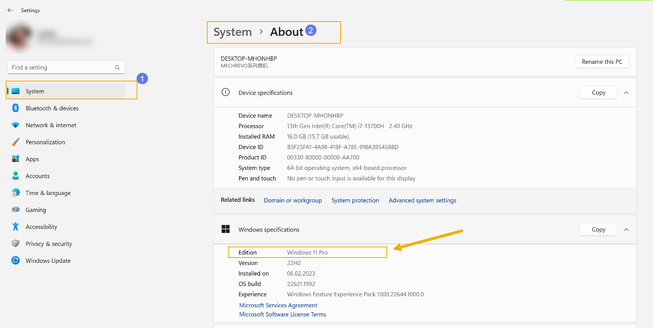The image size is (653, 328).
Task: Click the Version value 22H2
Action: tap(294, 263)
